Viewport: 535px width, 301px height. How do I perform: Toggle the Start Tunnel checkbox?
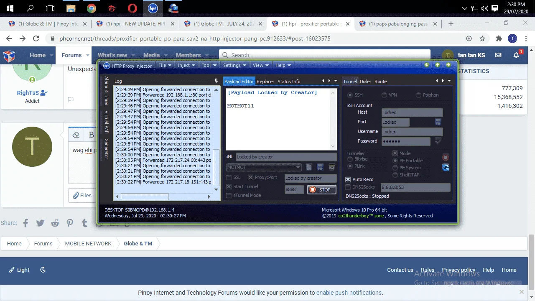coord(229,186)
